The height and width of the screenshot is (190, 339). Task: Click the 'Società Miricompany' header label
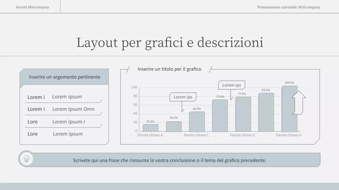click(x=33, y=7)
